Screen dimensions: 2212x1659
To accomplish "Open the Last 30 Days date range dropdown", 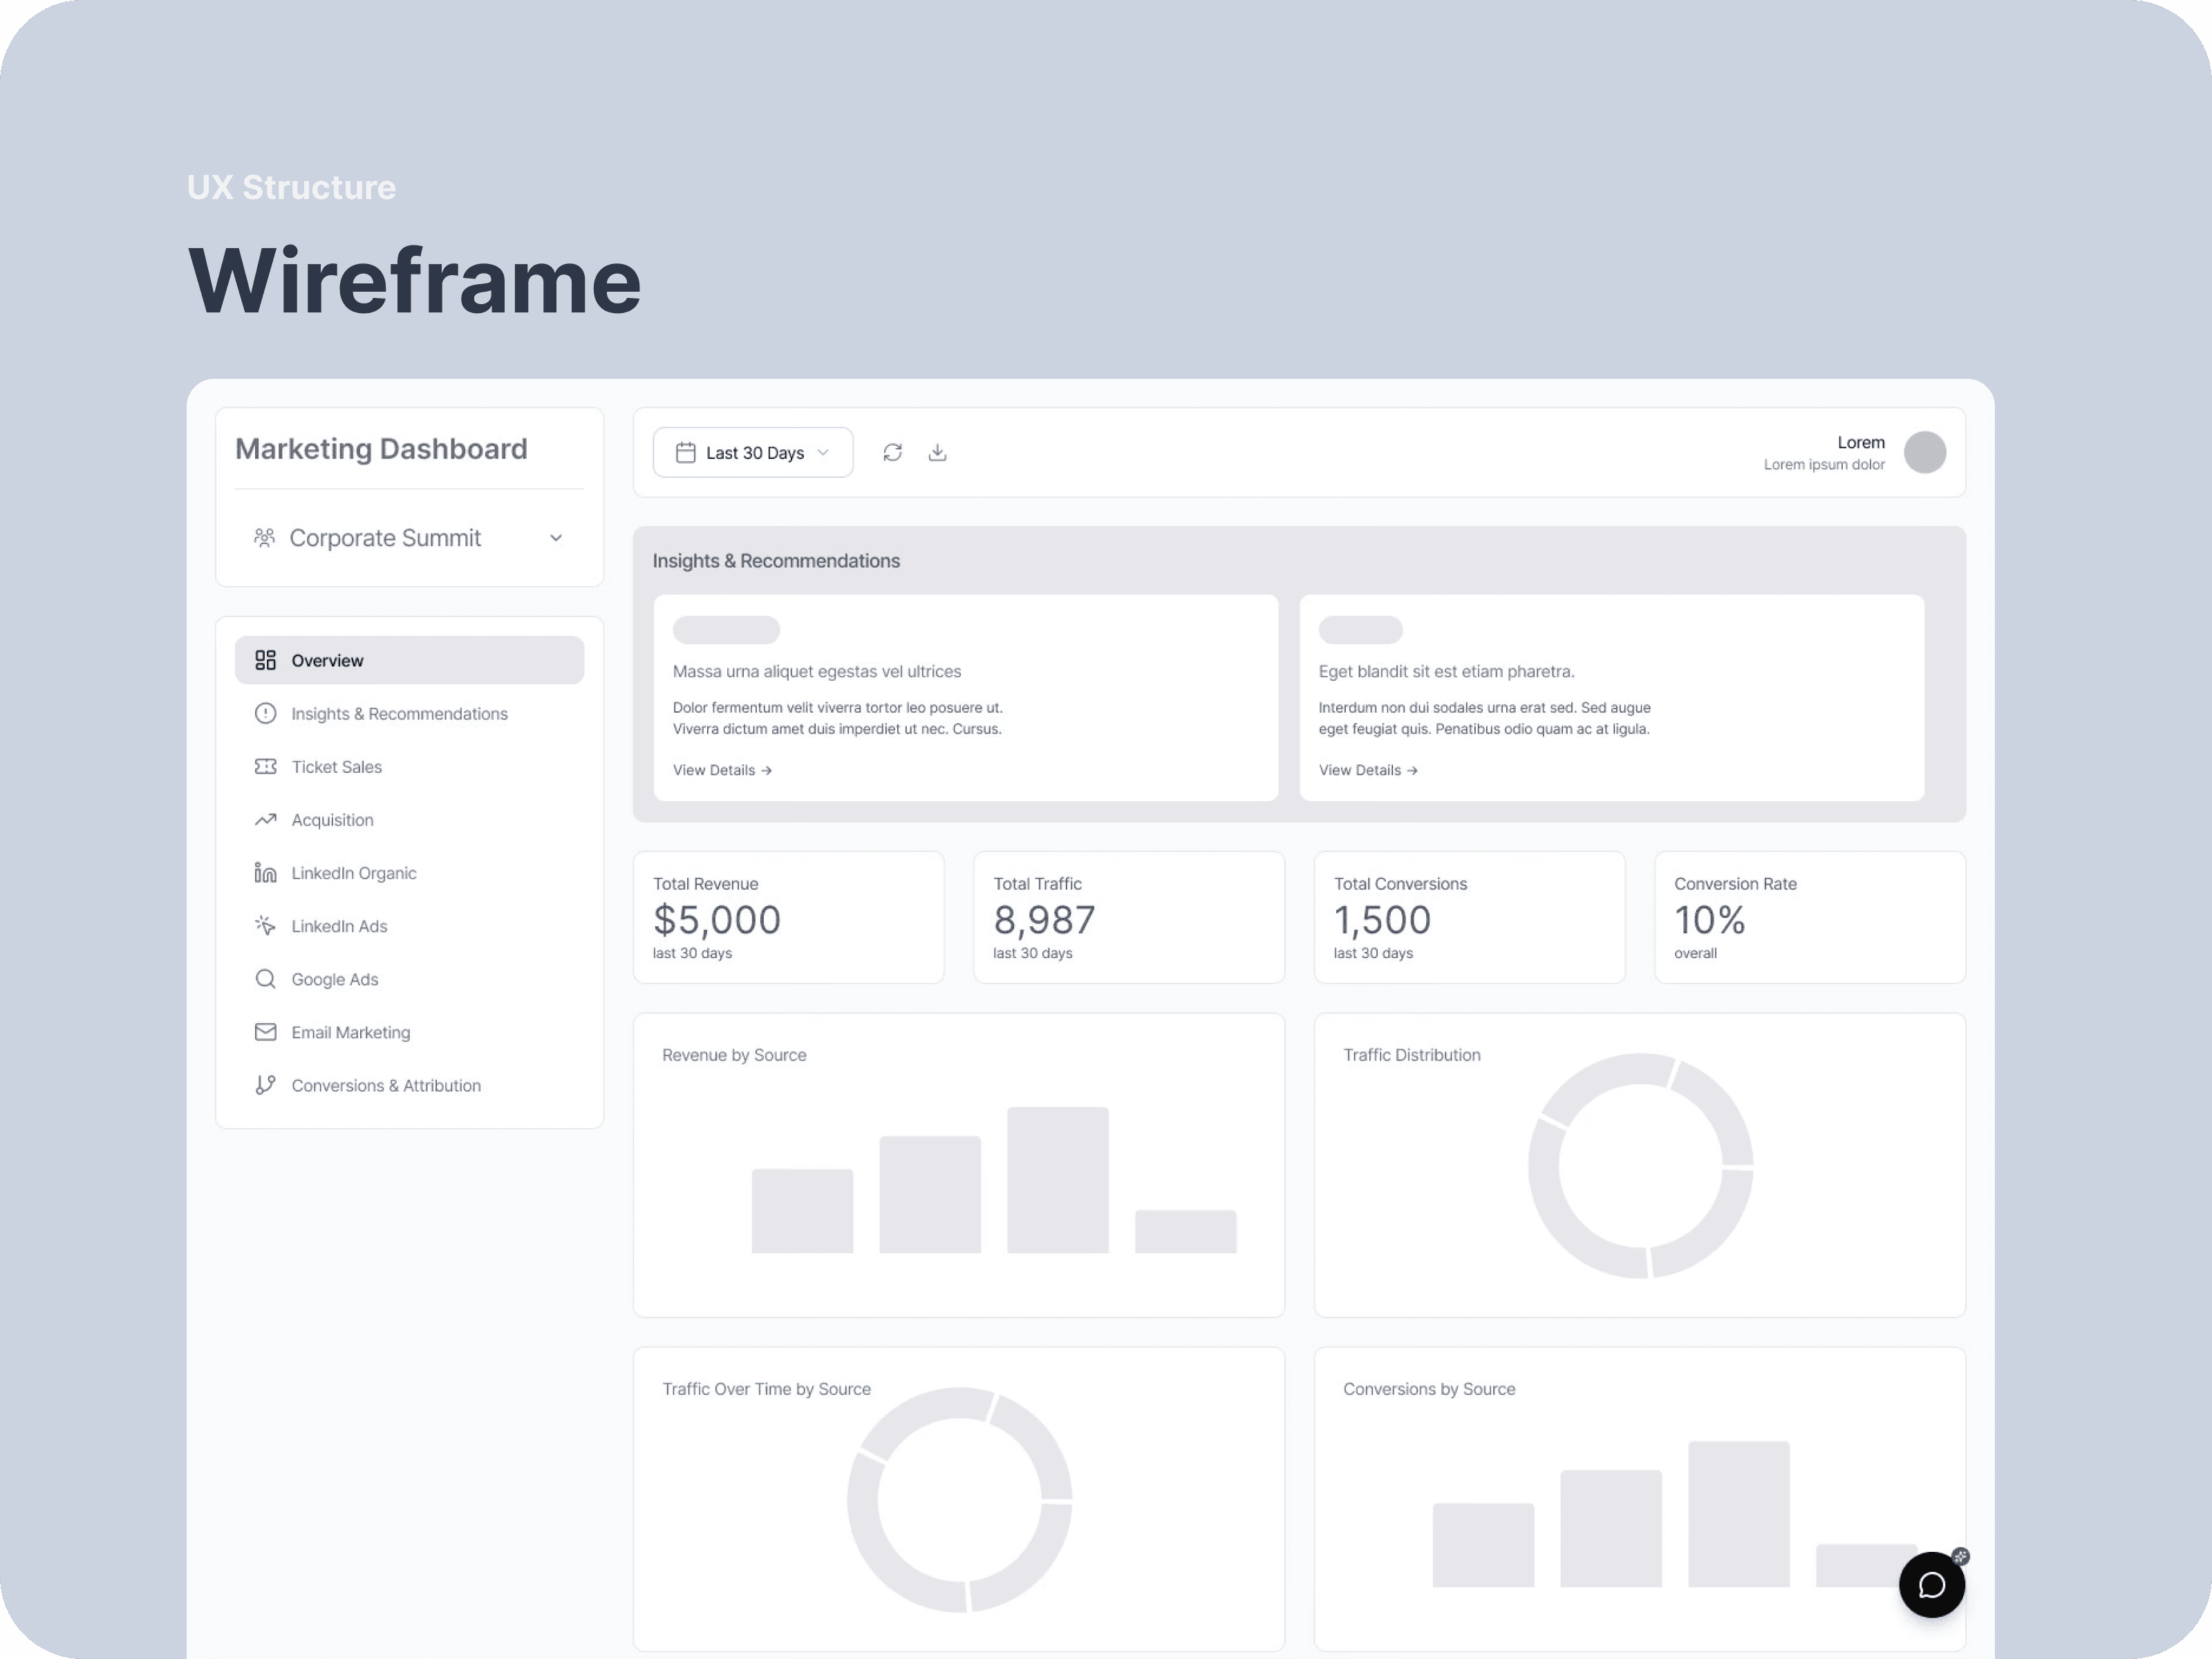I will point(752,452).
